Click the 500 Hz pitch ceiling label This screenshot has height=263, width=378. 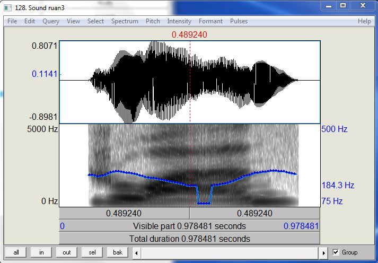coord(335,129)
